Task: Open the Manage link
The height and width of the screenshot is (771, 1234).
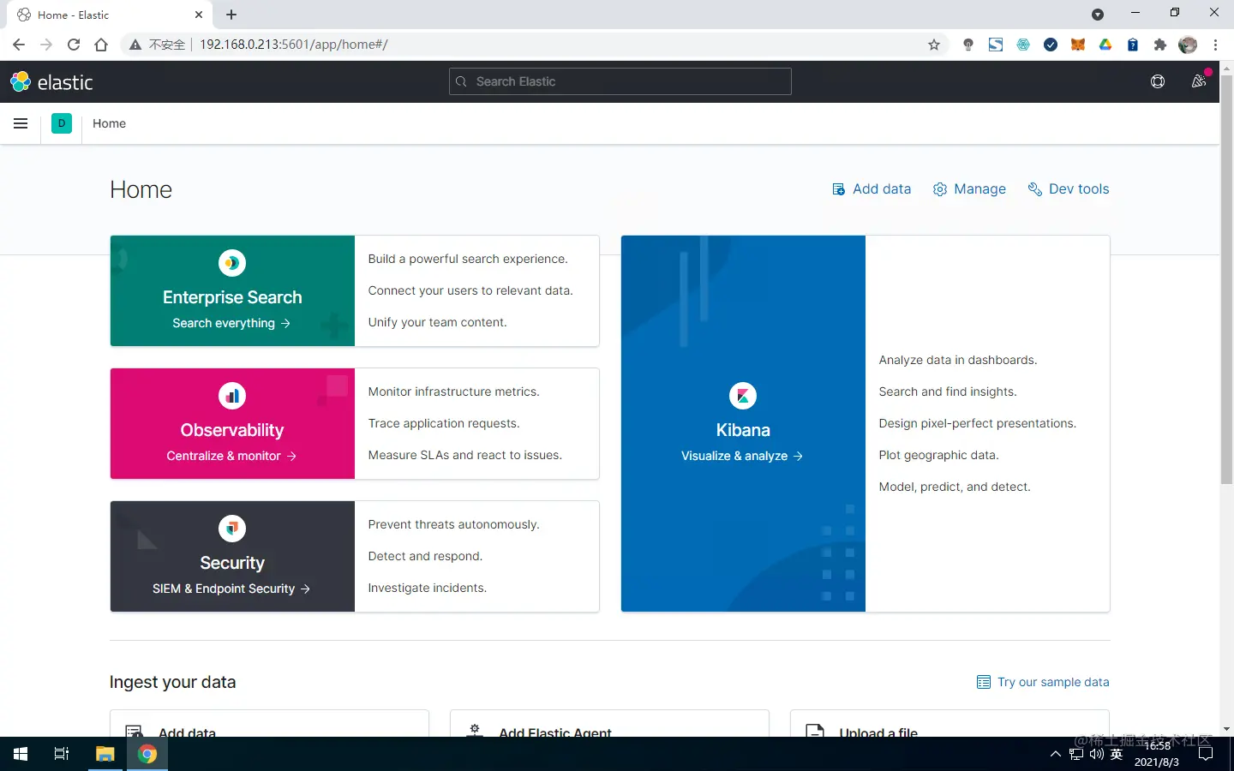Action: click(969, 189)
